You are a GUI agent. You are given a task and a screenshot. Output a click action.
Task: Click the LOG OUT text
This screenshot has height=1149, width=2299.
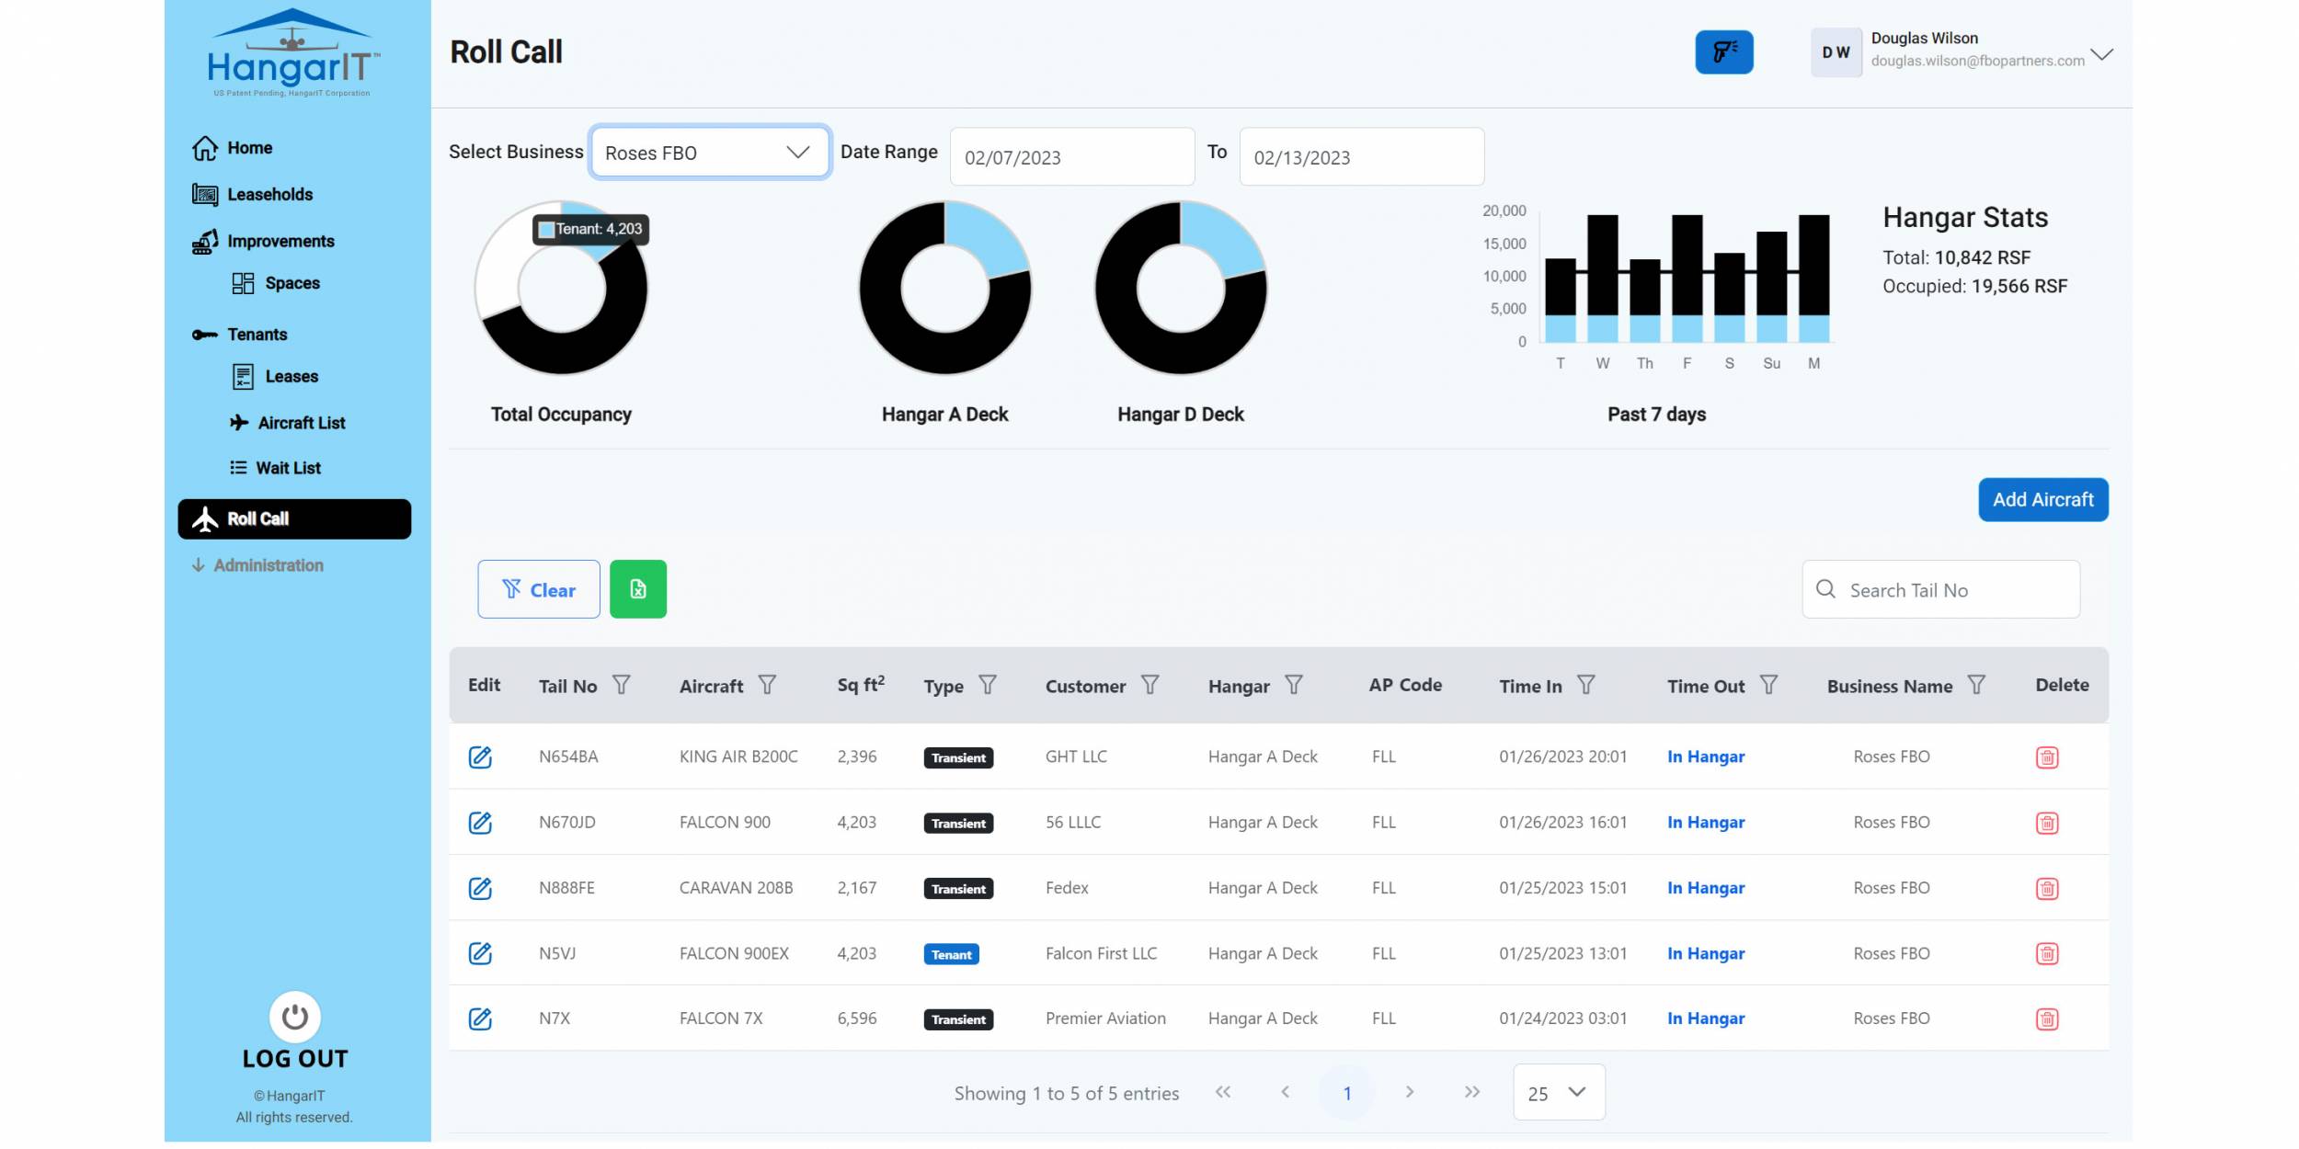click(295, 1059)
